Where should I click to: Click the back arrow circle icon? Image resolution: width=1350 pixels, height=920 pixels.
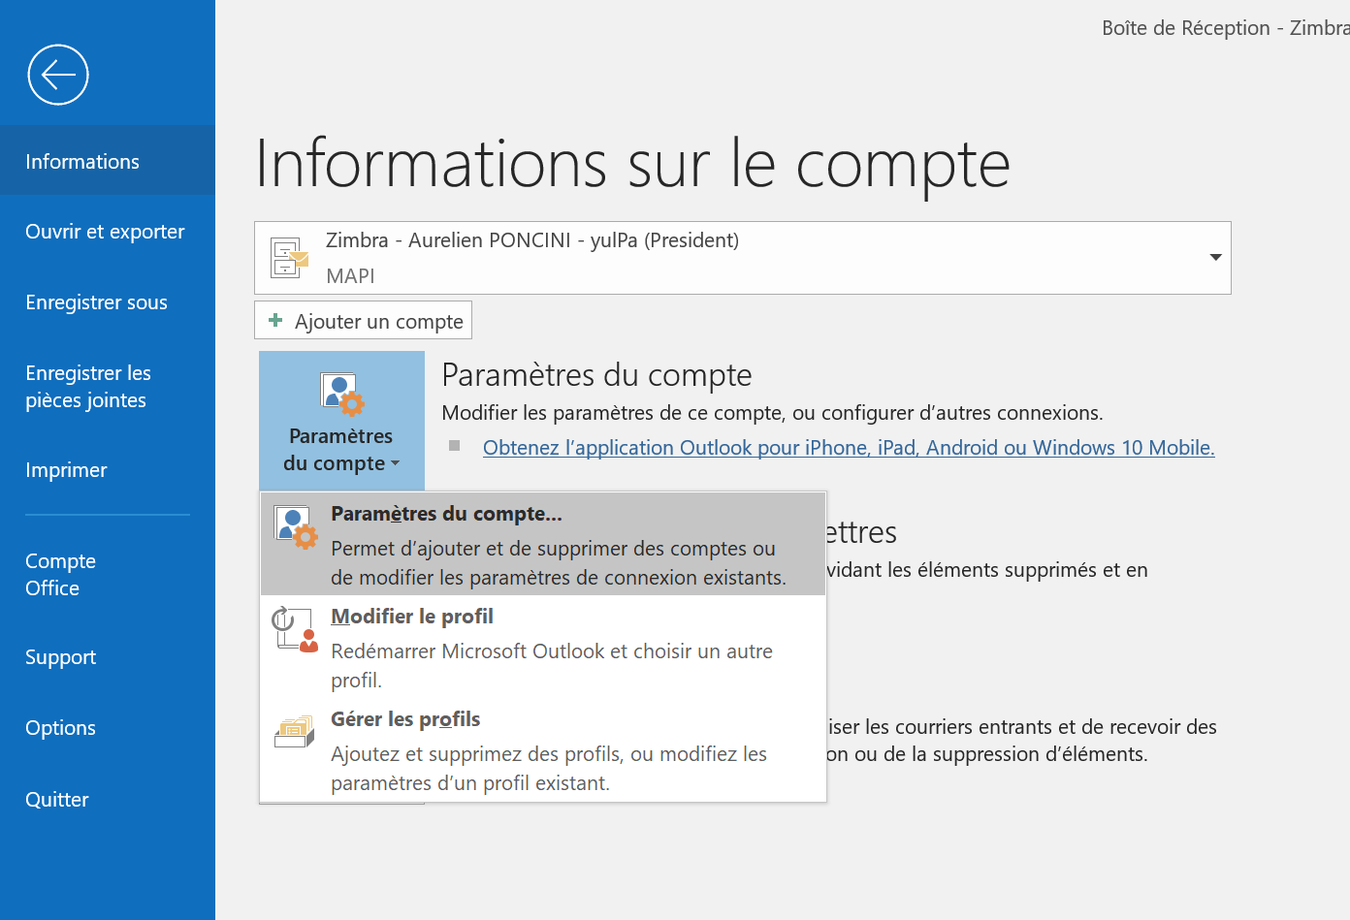tap(58, 75)
